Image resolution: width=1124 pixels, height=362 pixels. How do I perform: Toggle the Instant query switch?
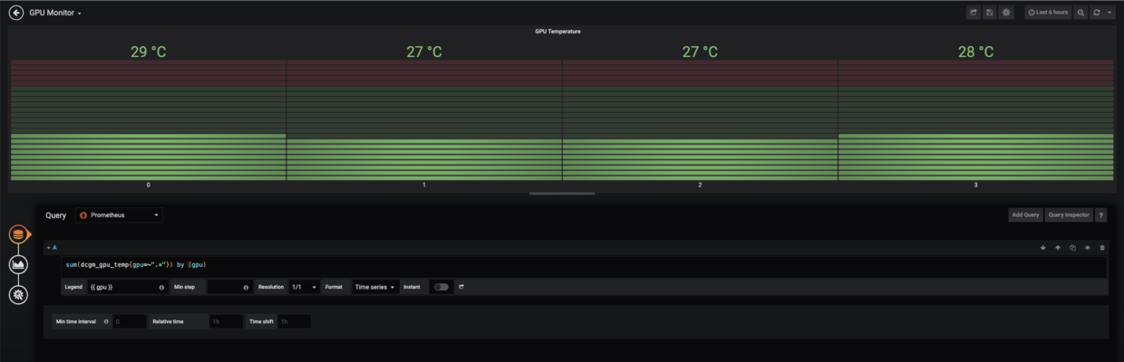[x=441, y=287]
